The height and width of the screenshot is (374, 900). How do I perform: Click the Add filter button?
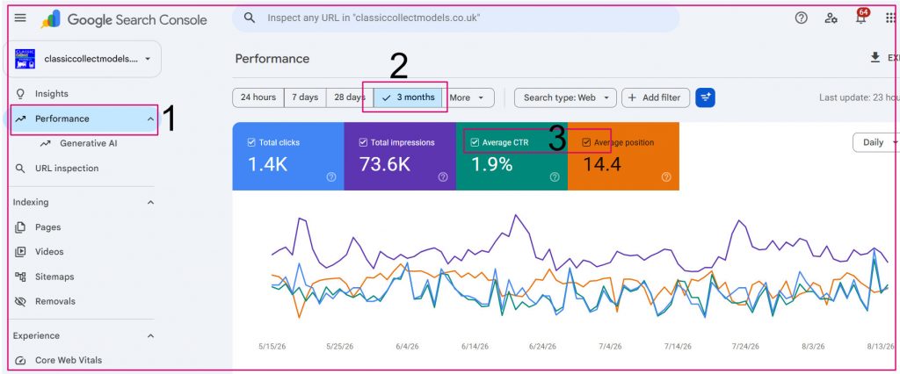654,97
